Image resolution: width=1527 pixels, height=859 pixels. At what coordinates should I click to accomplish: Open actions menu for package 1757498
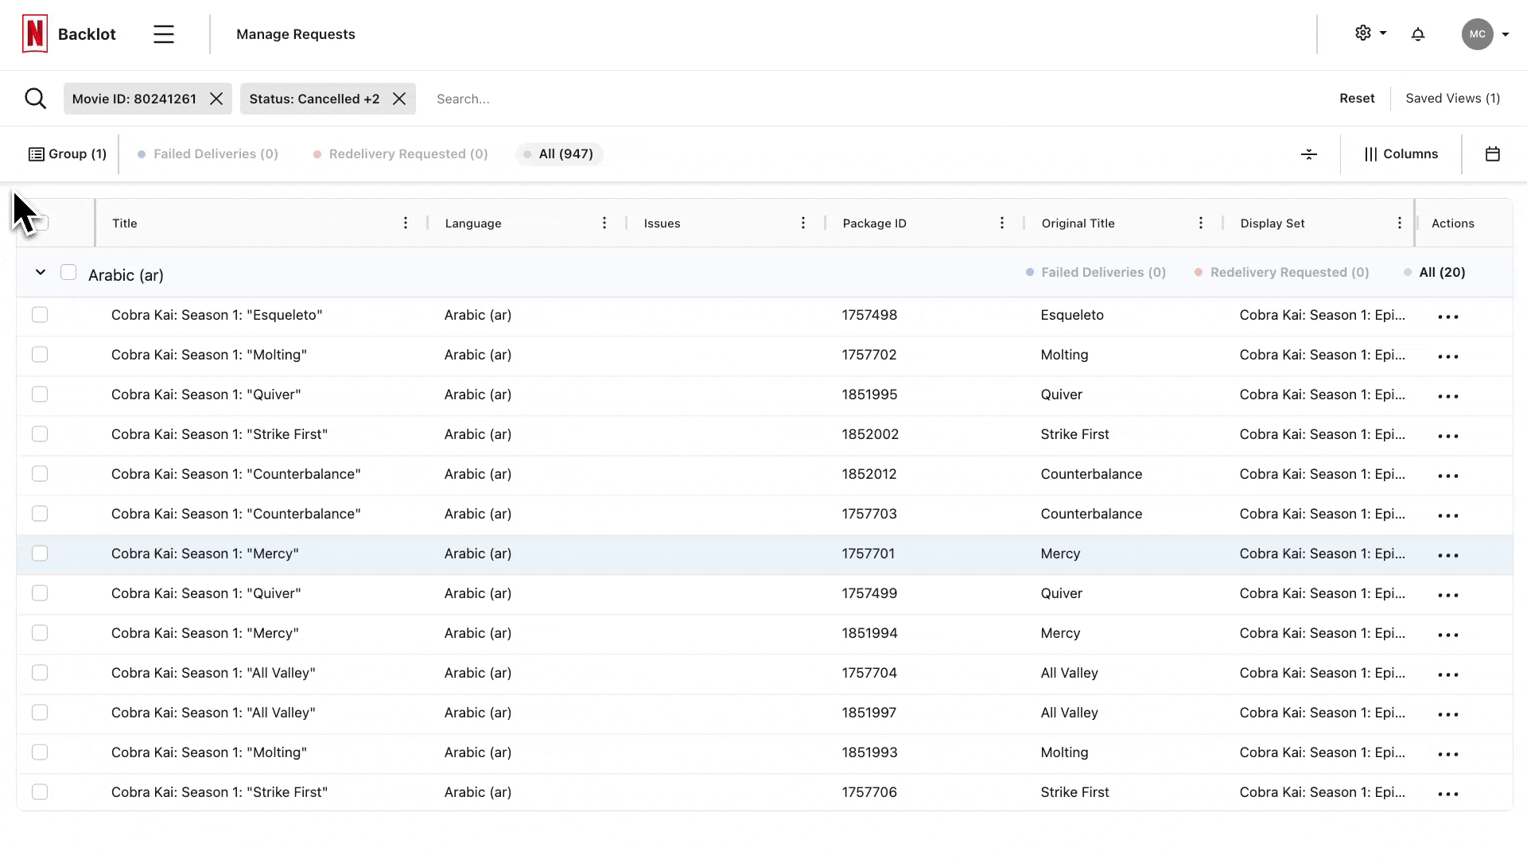[x=1448, y=317]
